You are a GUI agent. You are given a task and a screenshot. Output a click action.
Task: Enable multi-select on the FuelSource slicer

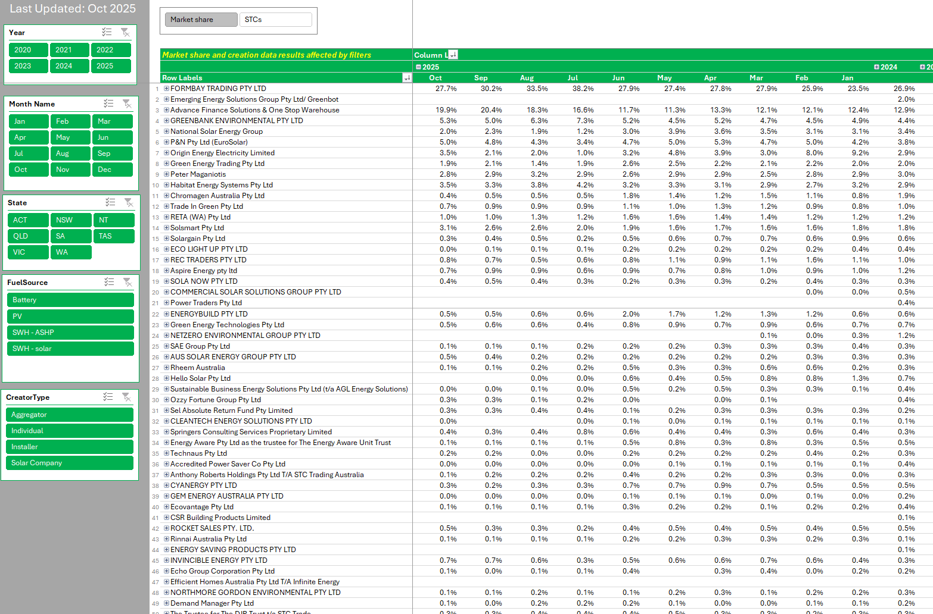tap(109, 282)
